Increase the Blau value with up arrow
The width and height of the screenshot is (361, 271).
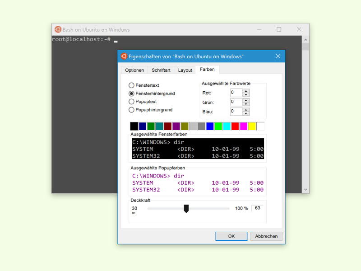click(246, 110)
